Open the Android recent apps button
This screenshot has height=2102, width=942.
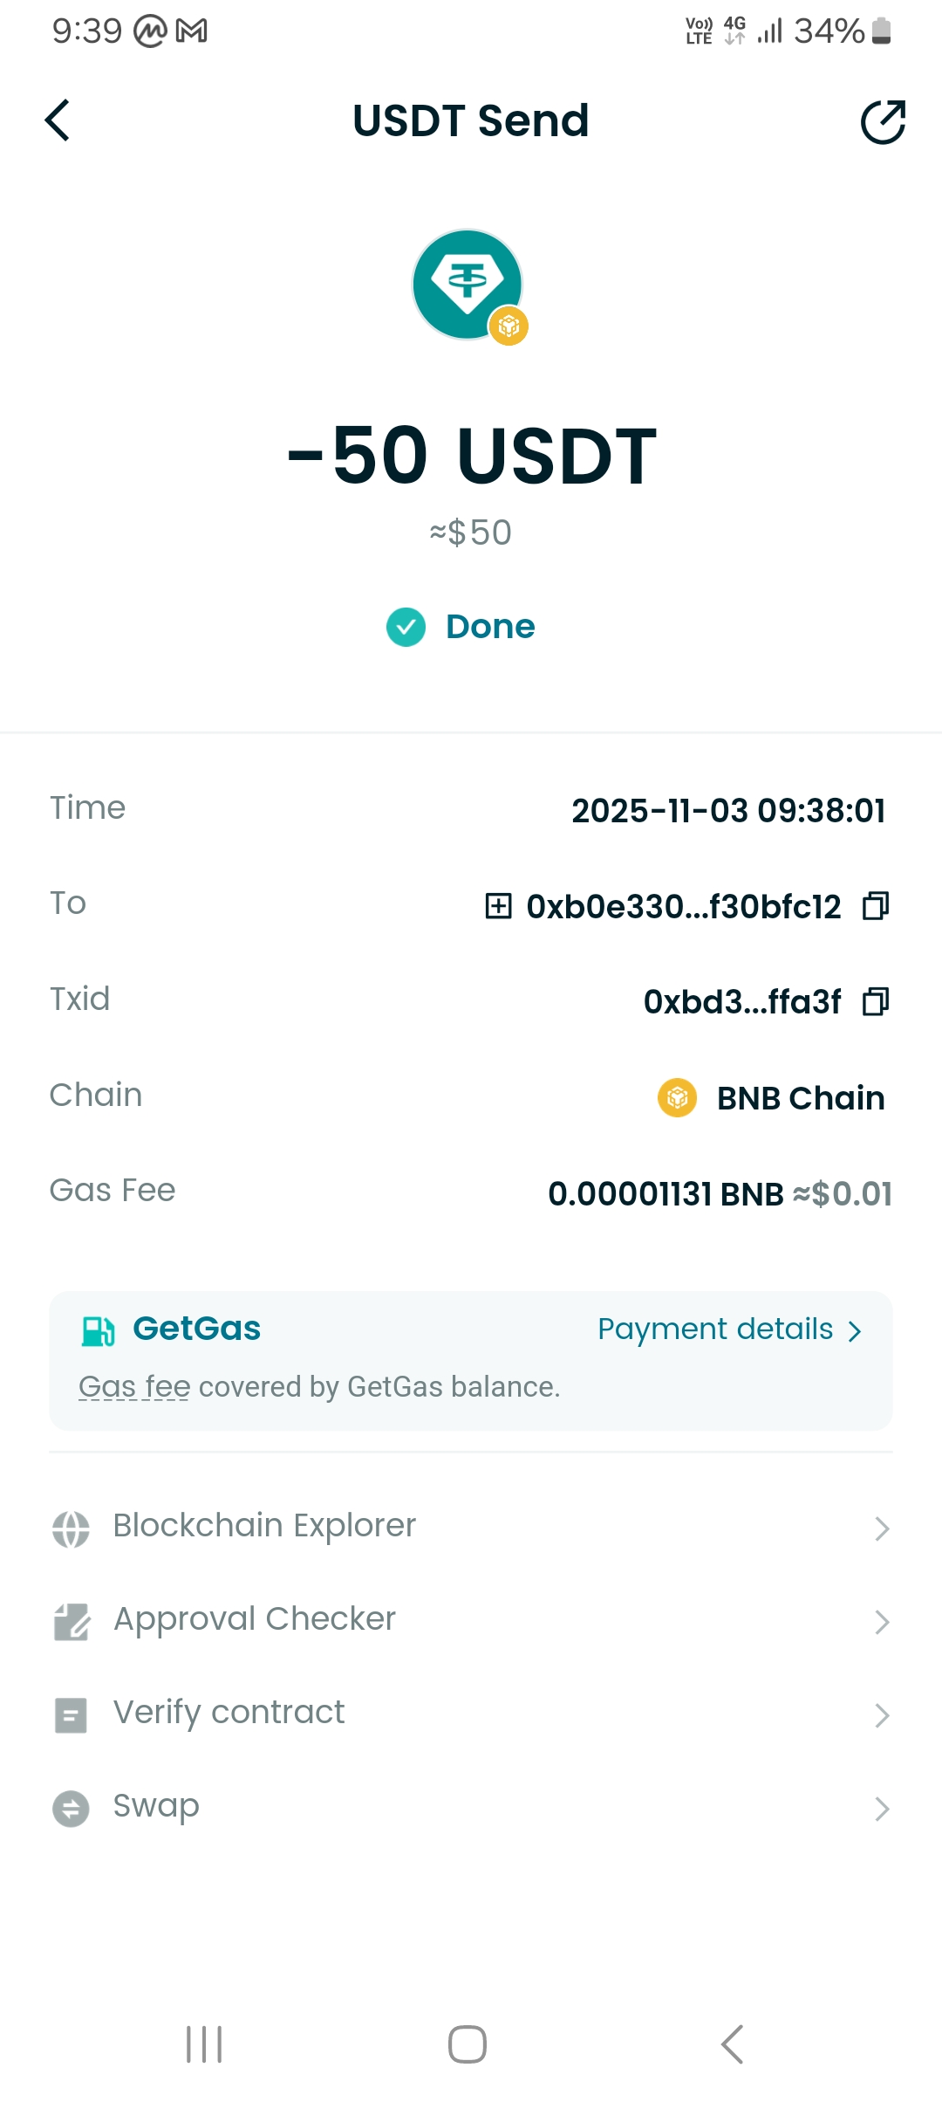pos(204,2044)
